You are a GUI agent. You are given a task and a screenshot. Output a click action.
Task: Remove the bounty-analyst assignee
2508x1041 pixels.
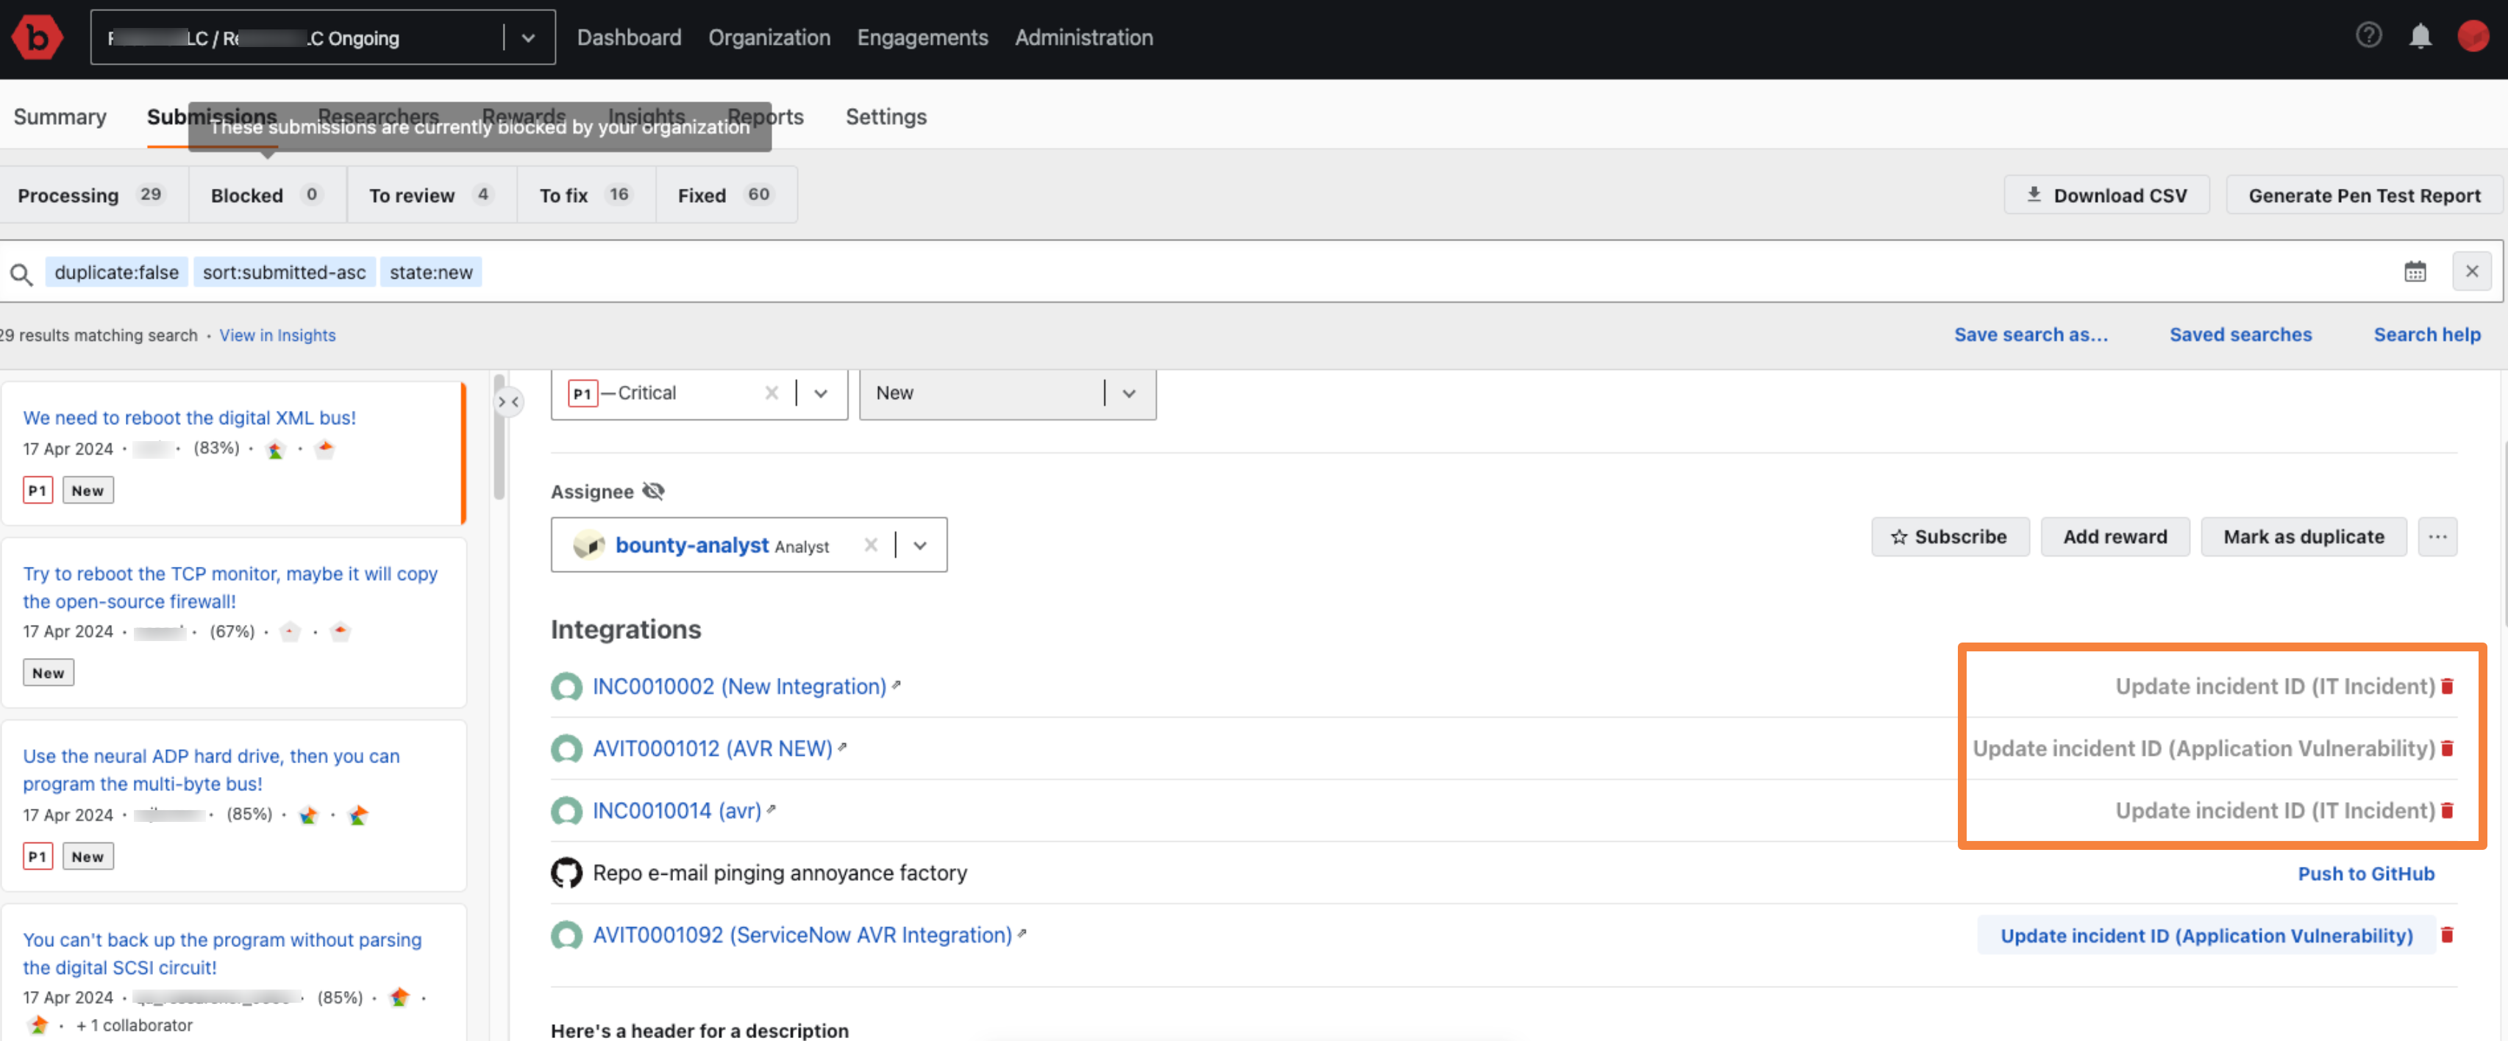[x=870, y=545]
